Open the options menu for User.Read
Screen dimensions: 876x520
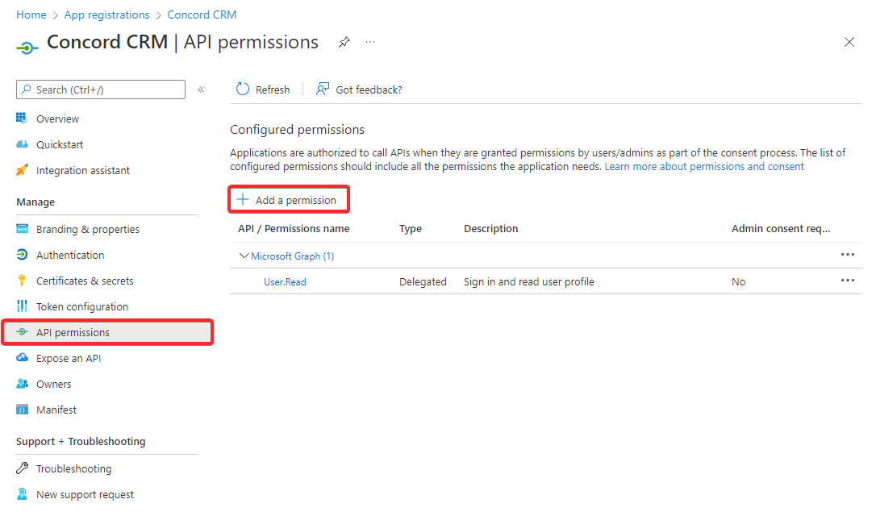point(847,281)
